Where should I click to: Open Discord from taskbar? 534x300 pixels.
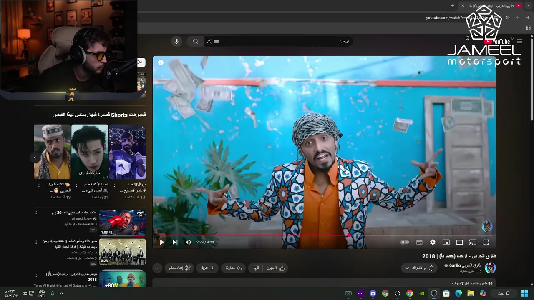(x=373, y=293)
